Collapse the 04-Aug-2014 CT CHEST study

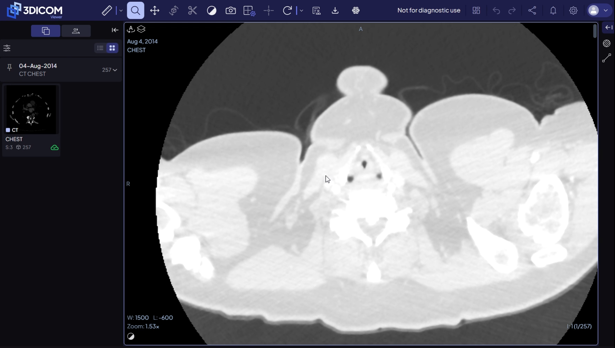click(x=115, y=70)
